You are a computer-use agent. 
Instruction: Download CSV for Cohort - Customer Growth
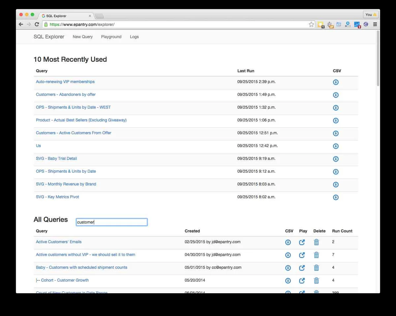[x=288, y=281]
